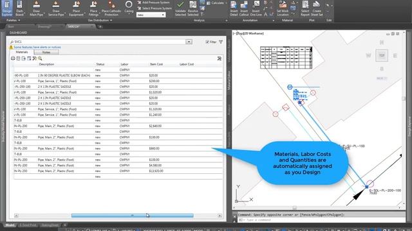
Task: Click the filter funnel icon
Action: pyautogui.click(x=221, y=42)
